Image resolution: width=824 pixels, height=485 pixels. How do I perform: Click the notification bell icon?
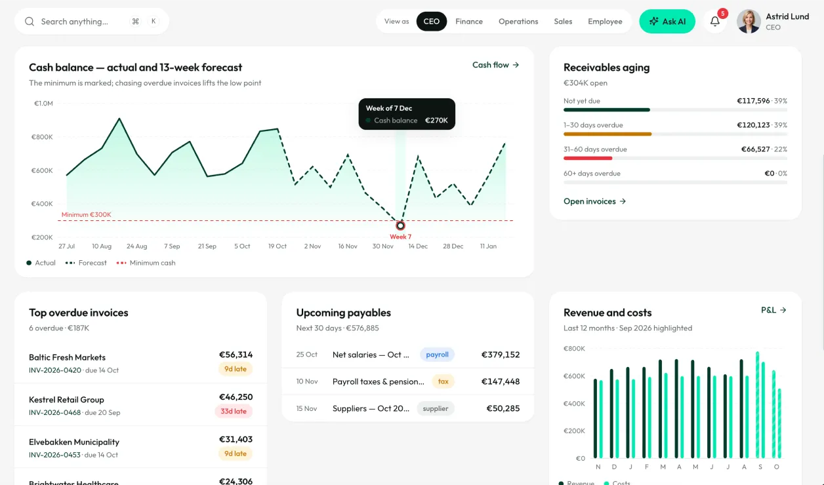[x=715, y=22]
